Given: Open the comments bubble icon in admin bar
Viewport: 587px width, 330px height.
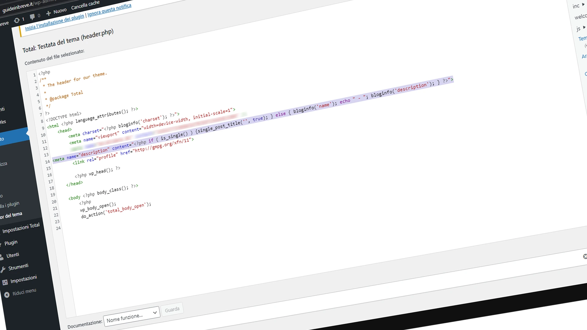Looking at the screenshot, I should tap(32, 16).
